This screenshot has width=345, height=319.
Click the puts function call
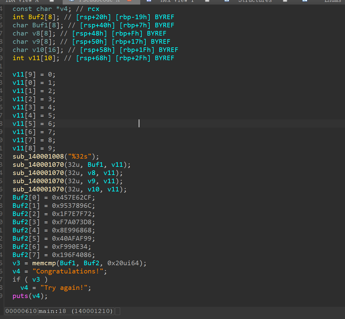(x=20, y=296)
